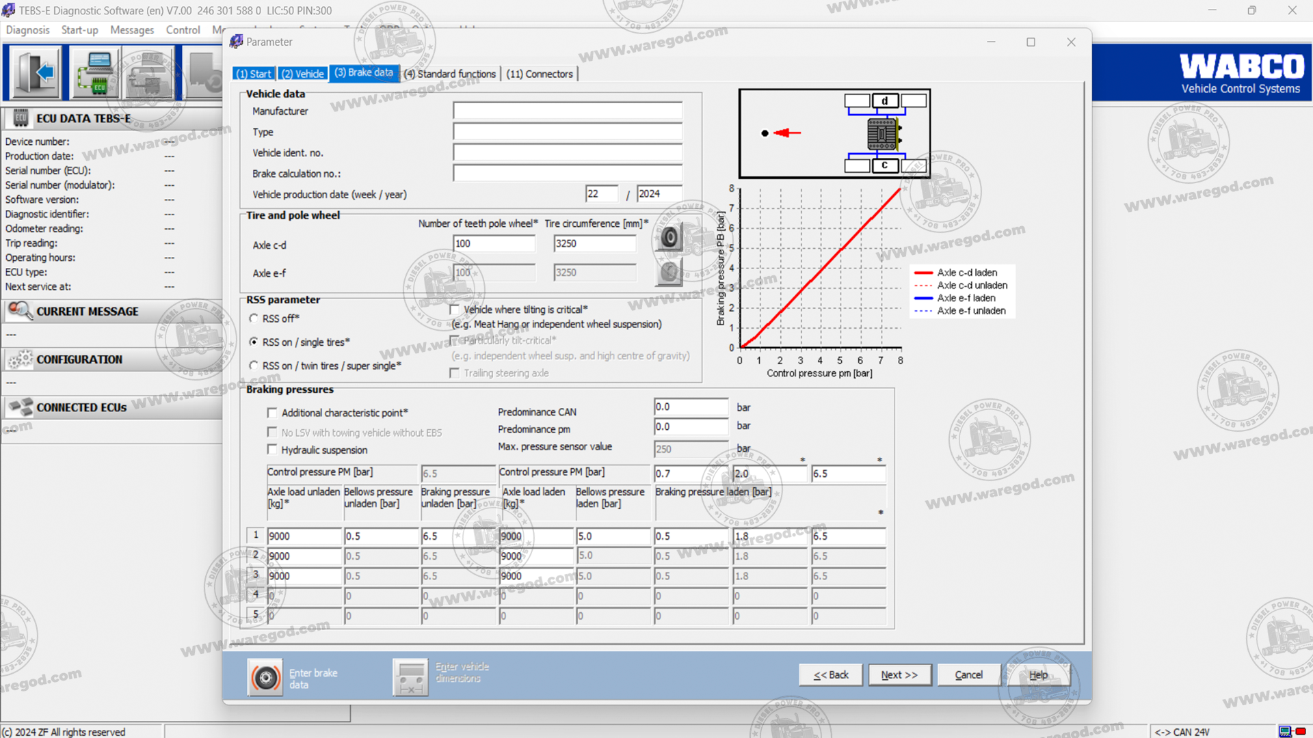Image resolution: width=1313 pixels, height=738 pixels.
Task: Click the Axle c-d laden legend entry
Action: pos(966,273)
